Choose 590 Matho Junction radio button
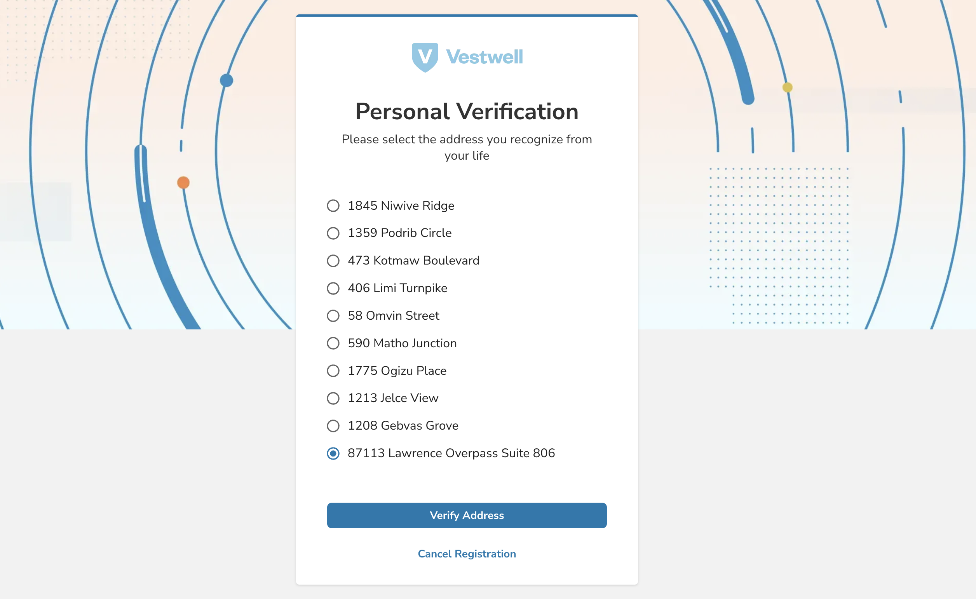This screenshot has width=976, height=599. pyautogui.click(x=333, y=343)
